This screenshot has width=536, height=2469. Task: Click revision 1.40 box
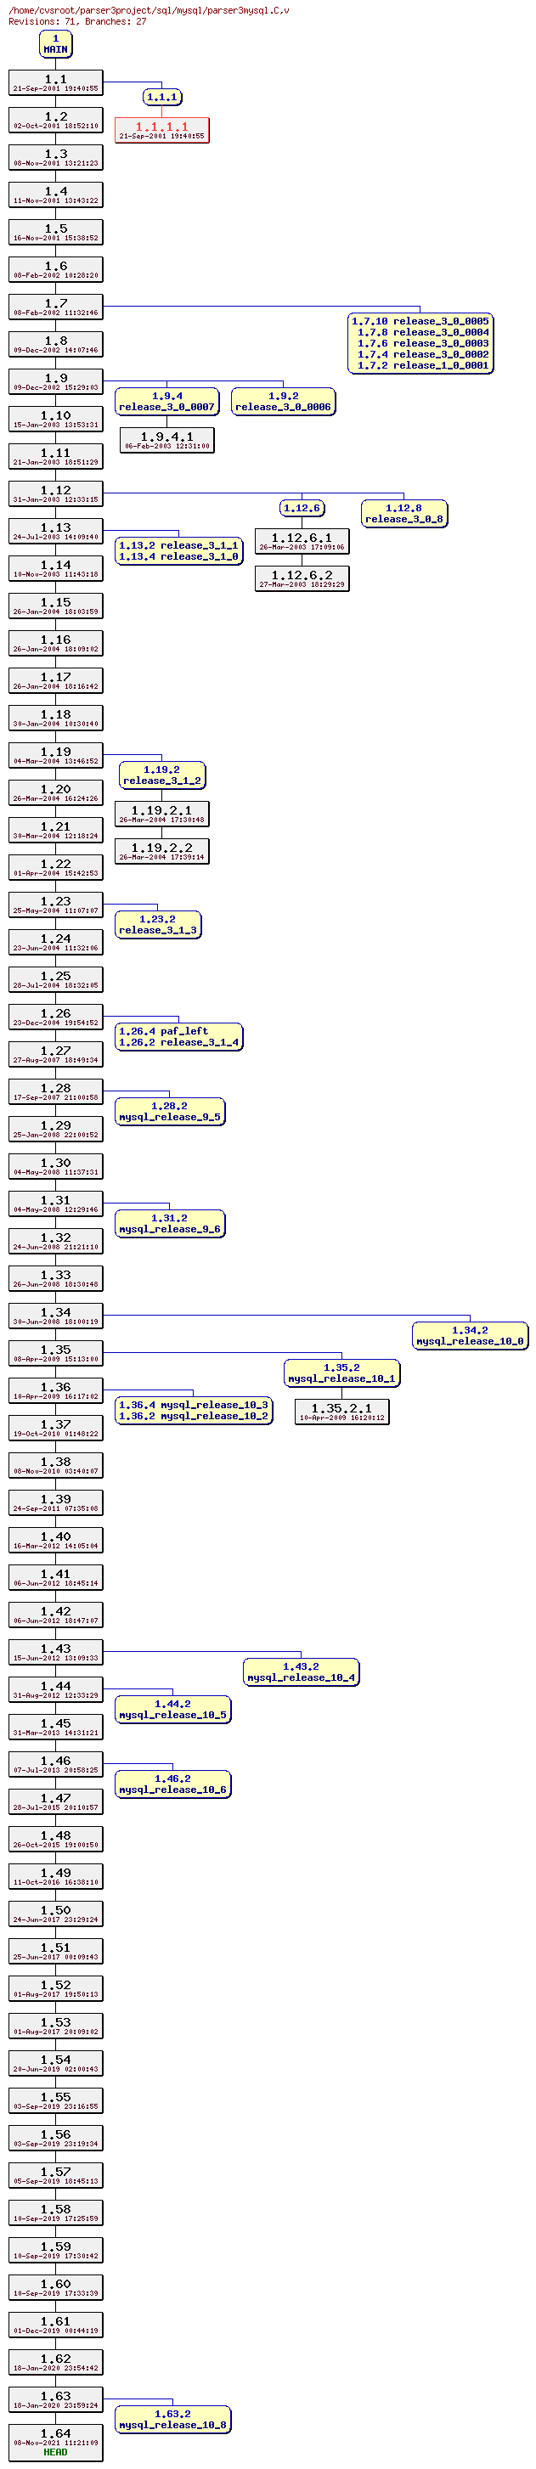(55, 1540)
